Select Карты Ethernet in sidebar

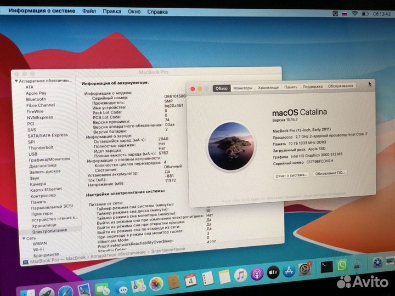click(46, 190)
